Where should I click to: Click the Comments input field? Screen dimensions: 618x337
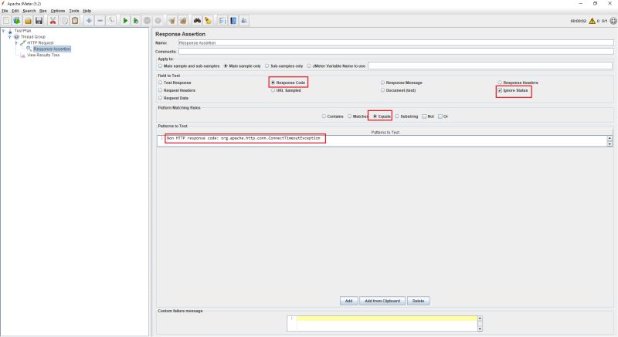[396, 51]
